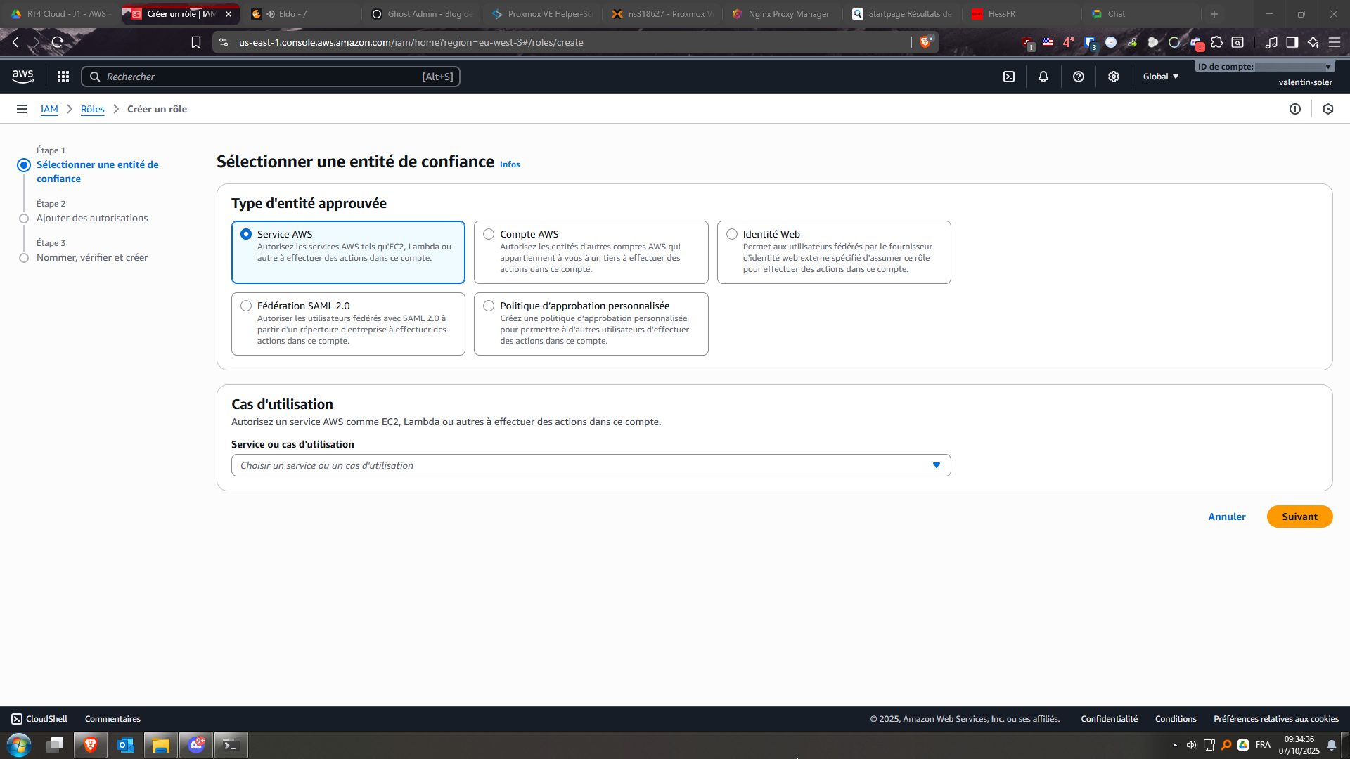Select Compte AWS radio option
1350x759 pixels.
[489, 234]
